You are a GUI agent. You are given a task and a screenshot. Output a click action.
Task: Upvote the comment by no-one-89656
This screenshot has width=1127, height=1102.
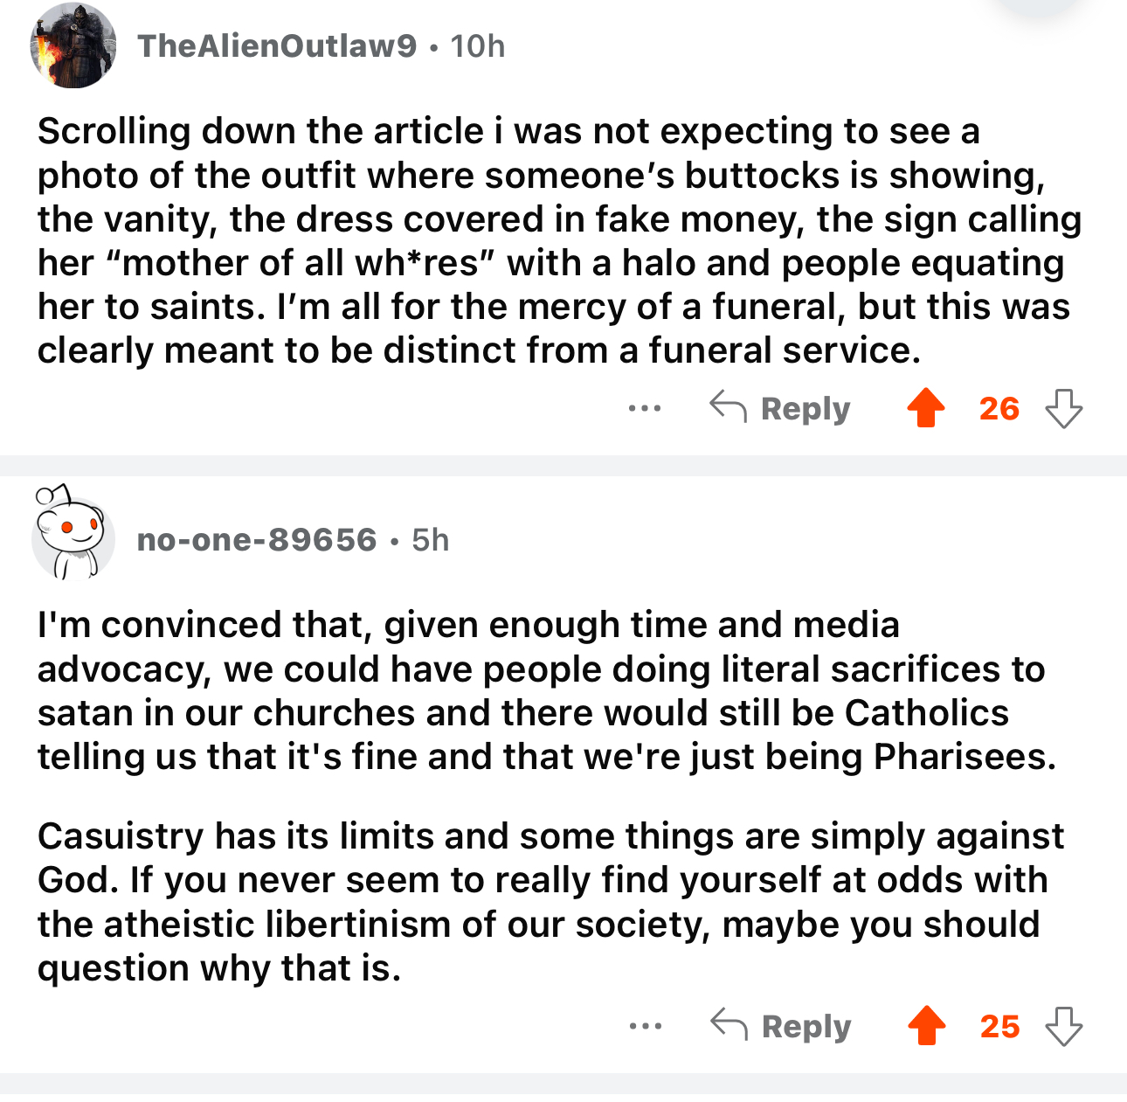(926, 1026)
